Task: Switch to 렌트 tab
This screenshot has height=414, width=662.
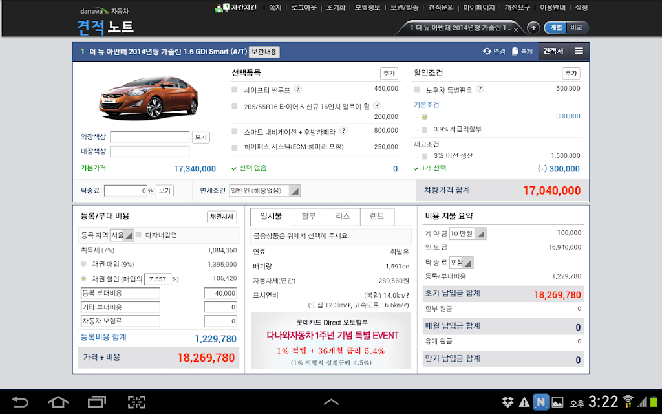Action: click(x=377, y=217)
